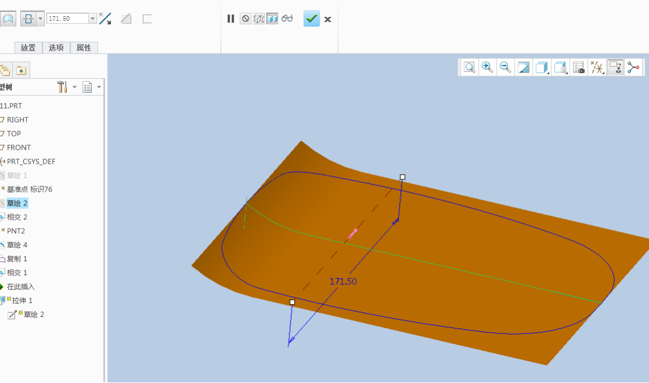Image resolution: width=649 pixels, height=383 pixels.
Task: Toggle the annotation display icon
Action: (615, 67)
